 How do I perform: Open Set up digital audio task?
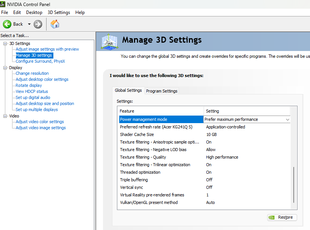click(x=33, y=97)
